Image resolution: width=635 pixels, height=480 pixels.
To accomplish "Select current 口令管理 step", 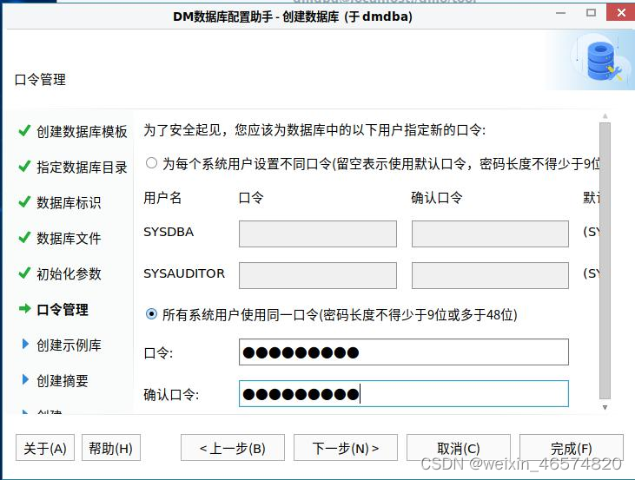I will tap(63, 310).
